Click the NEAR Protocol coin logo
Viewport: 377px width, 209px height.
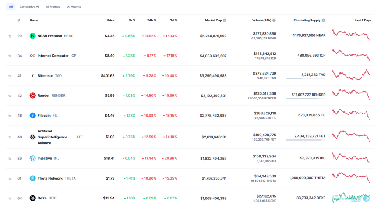pyautogui.click(x=32, y=36)
